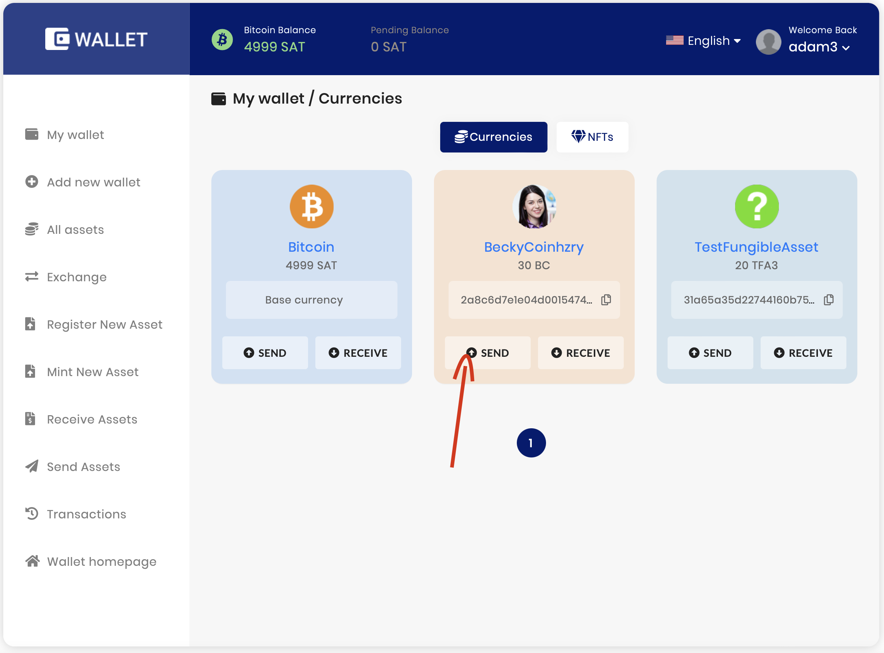
Task: Click the BeckyCoinhzry avatar thumbnail
Action: [534, 206]
